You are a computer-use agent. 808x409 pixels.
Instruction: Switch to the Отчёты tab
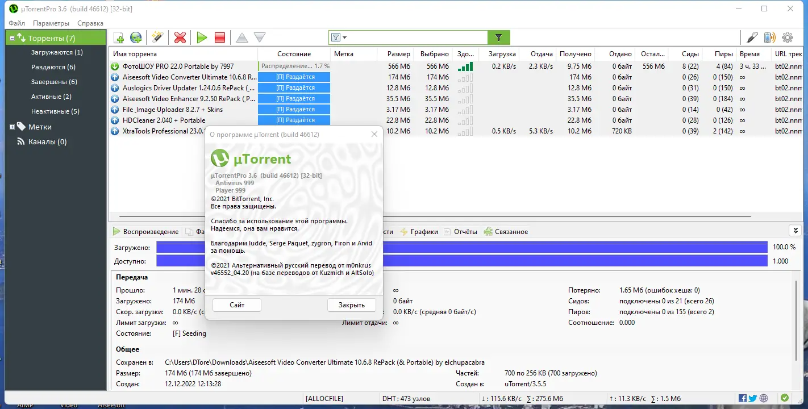point(461,232)
